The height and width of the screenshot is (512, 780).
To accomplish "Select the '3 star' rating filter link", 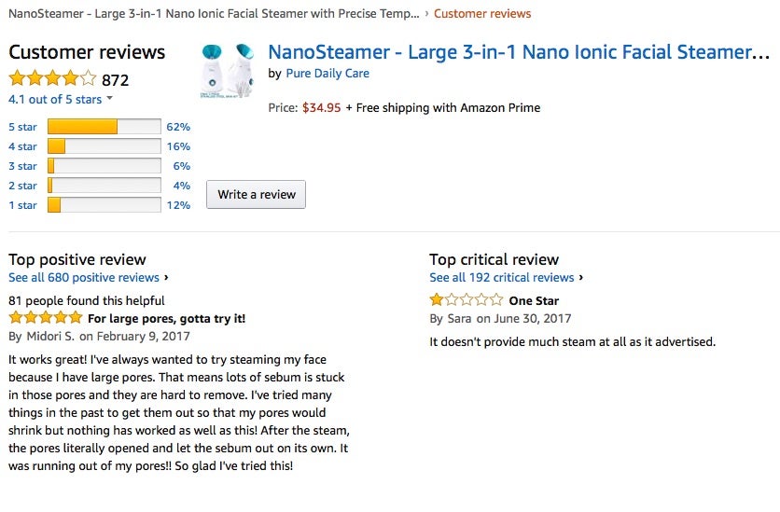I will point(23,166).
